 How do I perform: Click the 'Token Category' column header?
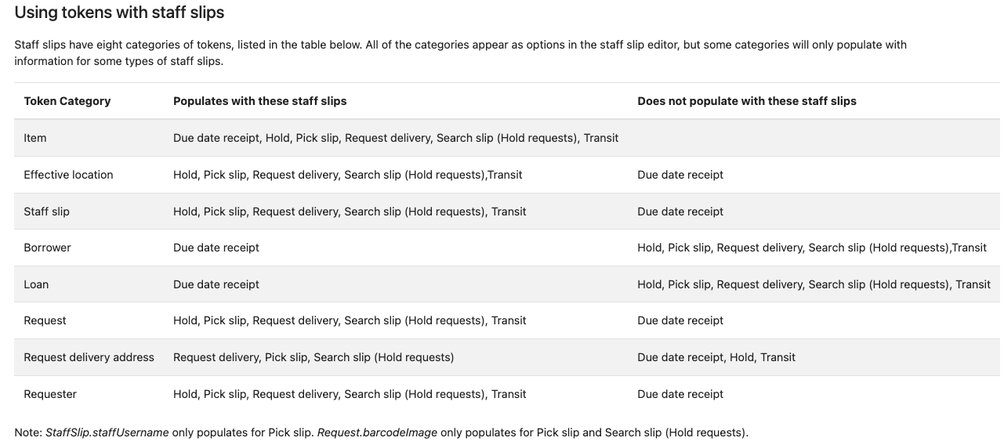tap(67, 101)
